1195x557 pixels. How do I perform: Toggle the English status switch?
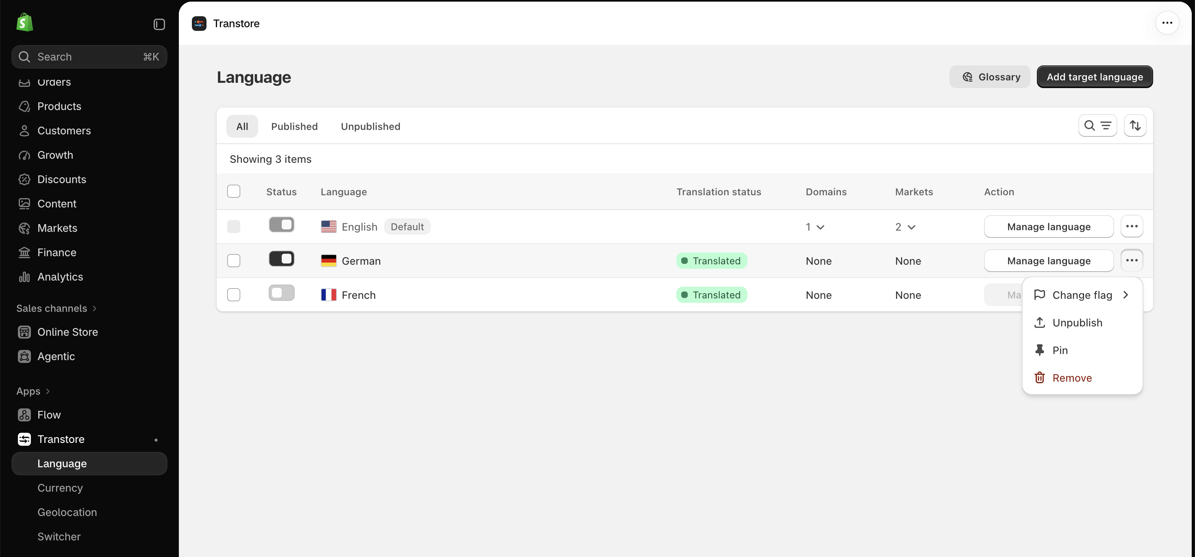point(282,225)
